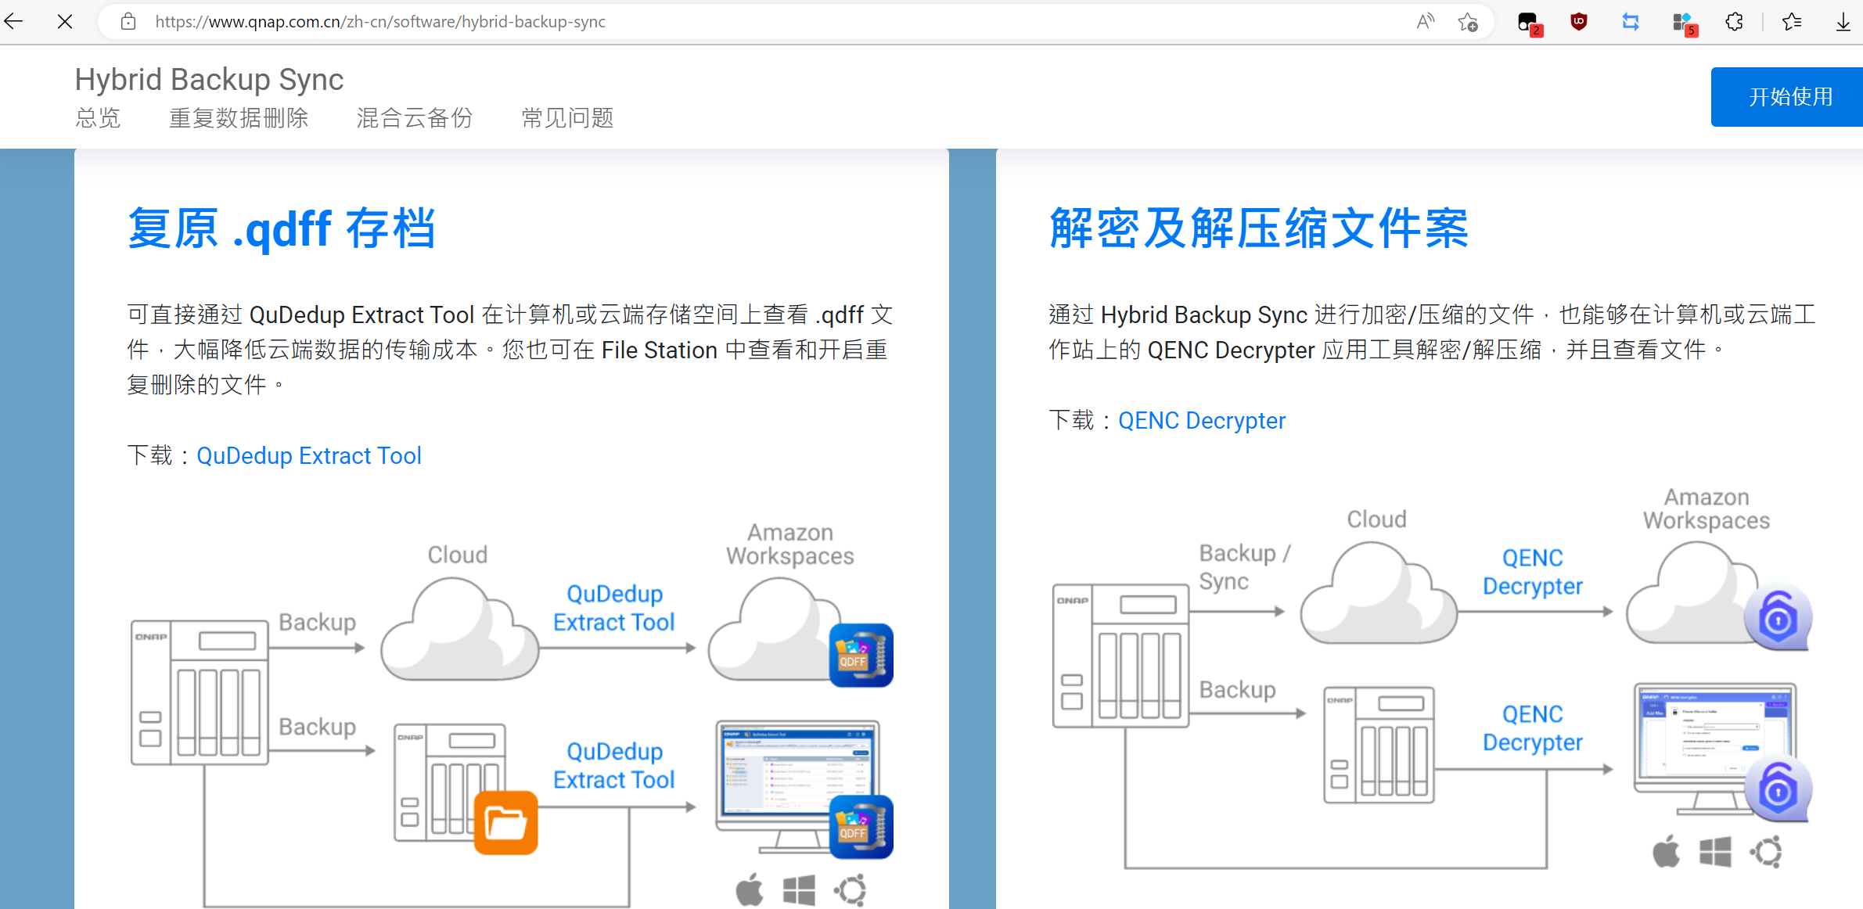The image size is (1863, 909).
Task: Click the large QNAP NAS in left diagram
Action: click(200, 693)
